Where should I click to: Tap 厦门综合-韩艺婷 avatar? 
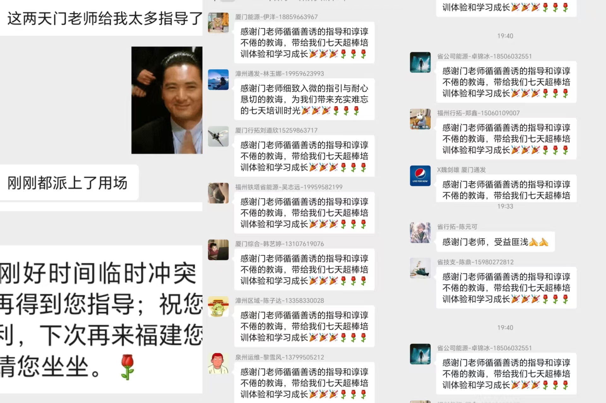(218, 250)
